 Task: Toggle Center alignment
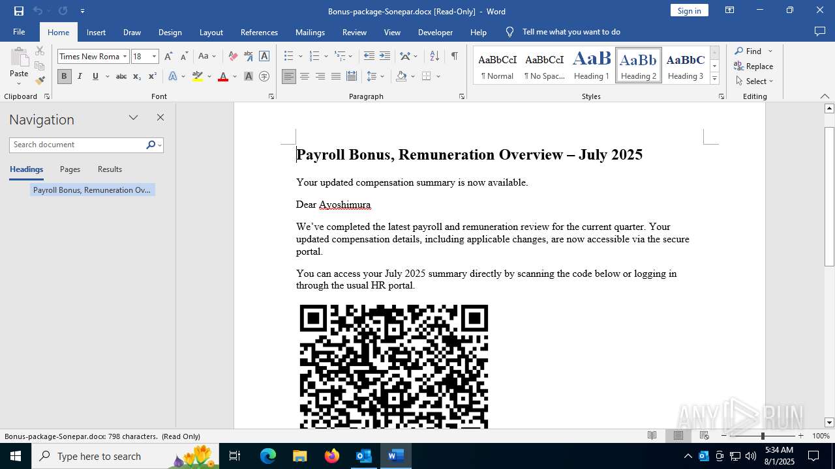point(304,76)
